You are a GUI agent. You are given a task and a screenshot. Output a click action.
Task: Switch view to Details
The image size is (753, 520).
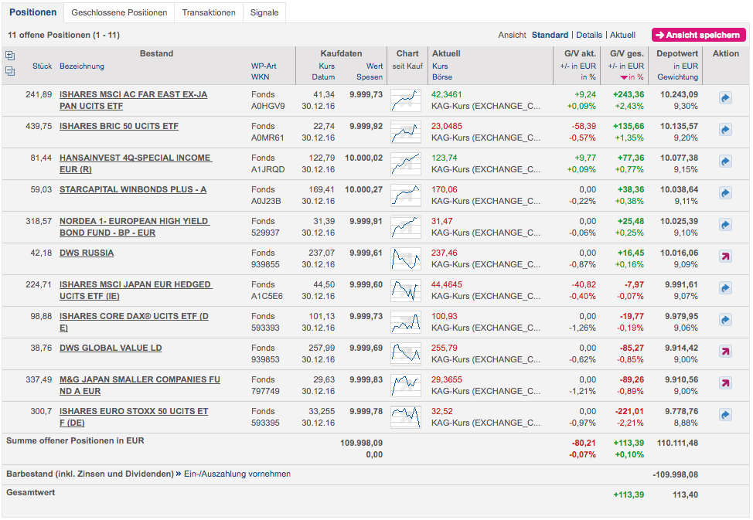pyautogui.click(x=588, y=35)
